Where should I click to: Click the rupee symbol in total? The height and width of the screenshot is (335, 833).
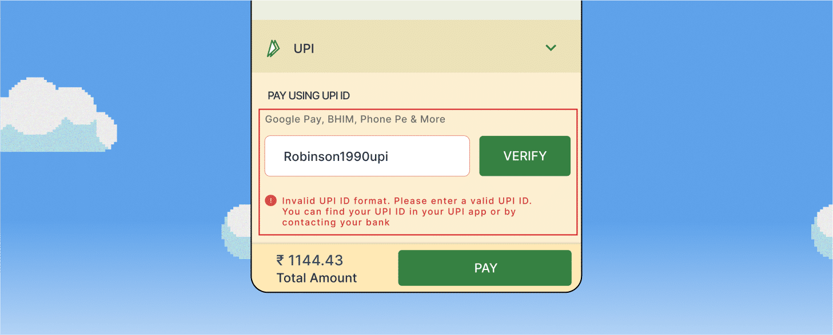(280, 260)
